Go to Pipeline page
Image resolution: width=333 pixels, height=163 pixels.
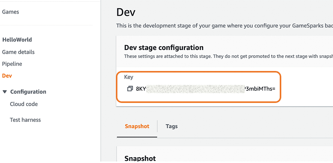coord(12,64)
